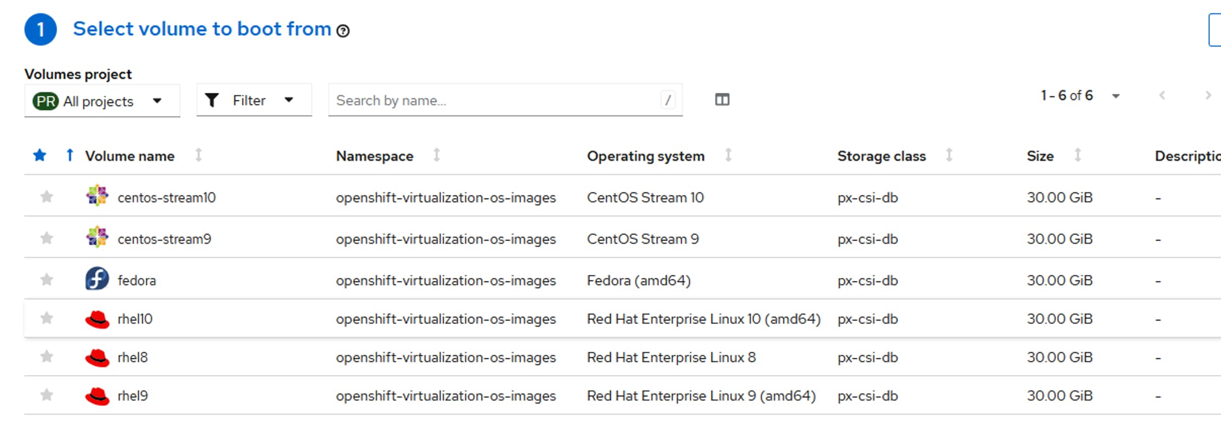Go to next page arrow
Screen dimensions: 1221x426
click(1208, 96)
